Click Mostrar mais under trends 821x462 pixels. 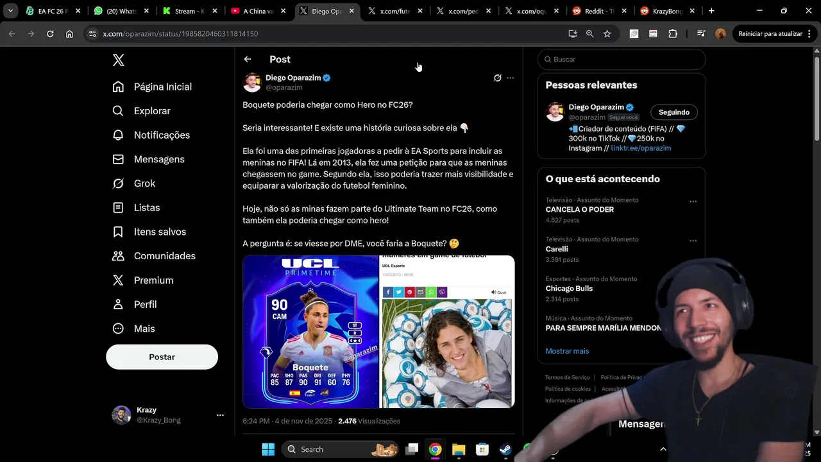pyautogui.click(x=567, y=351)
